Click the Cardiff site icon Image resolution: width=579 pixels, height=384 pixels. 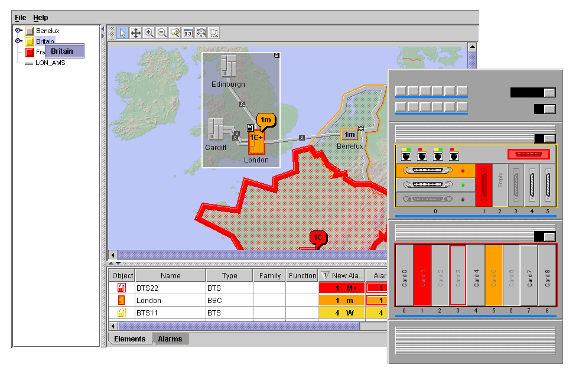(x=216, y=129)
